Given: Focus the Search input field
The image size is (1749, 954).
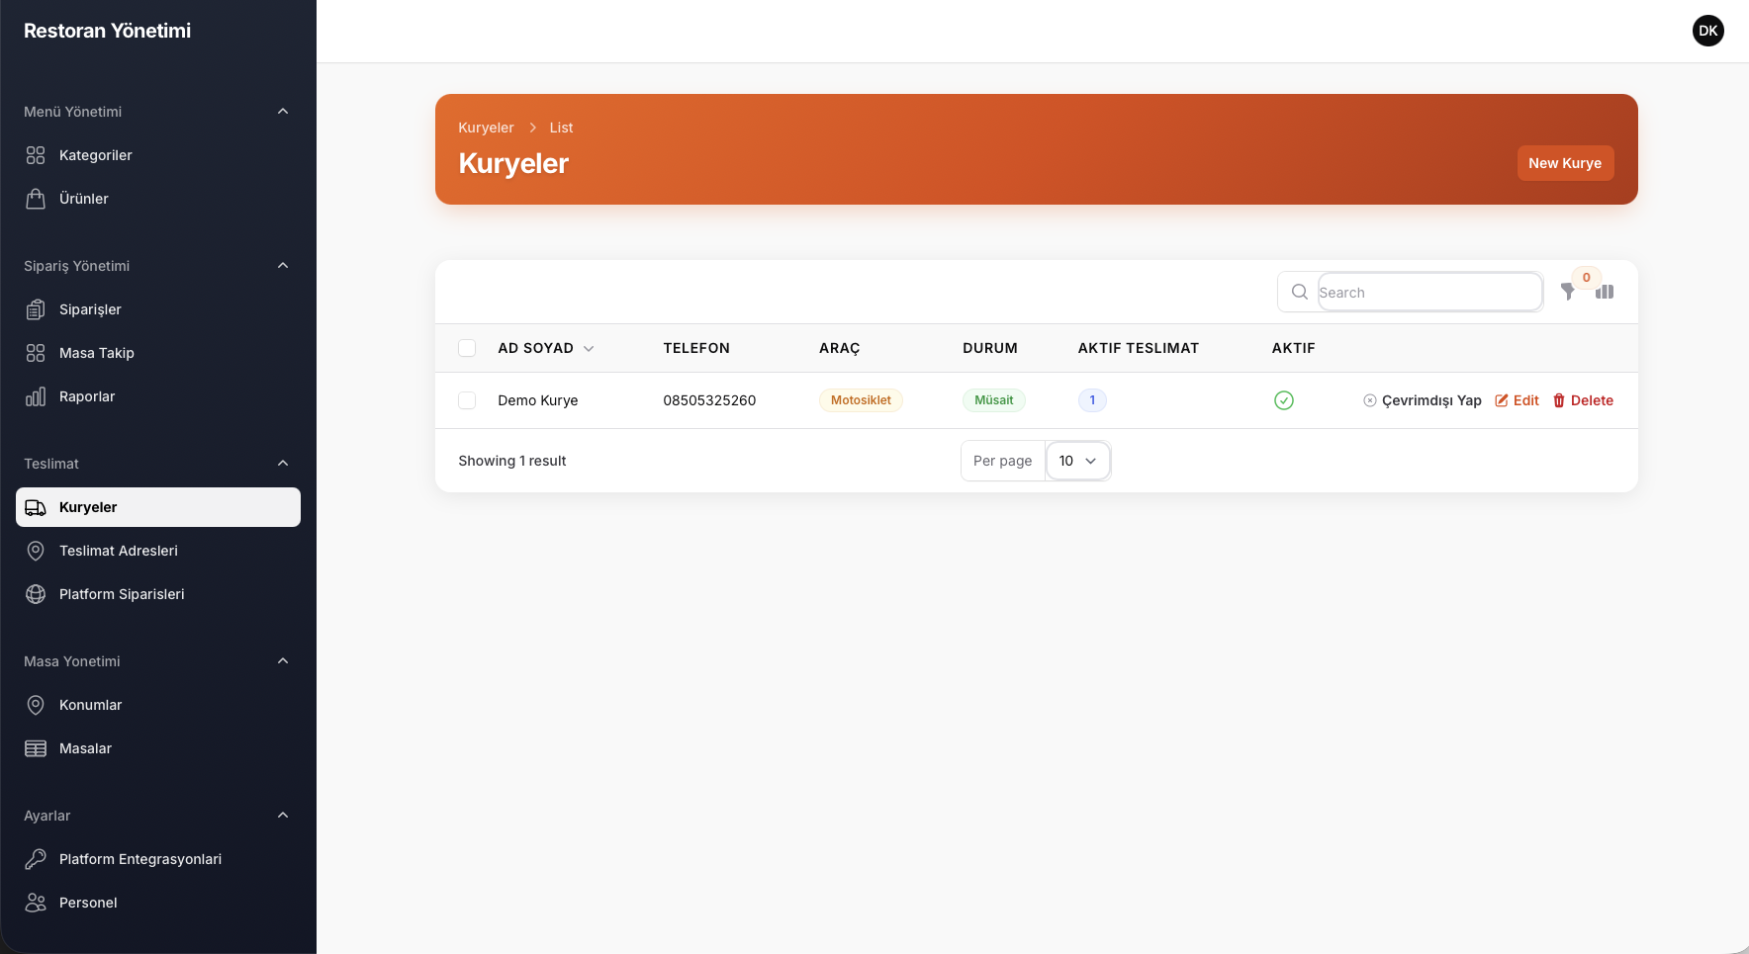Looking at the screenshot, I should 1429,292.
